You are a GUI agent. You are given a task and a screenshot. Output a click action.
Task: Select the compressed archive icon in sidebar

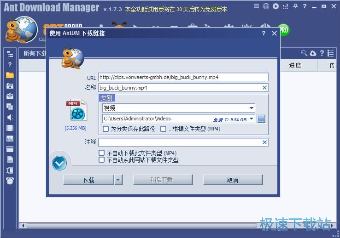coord(10,170)
